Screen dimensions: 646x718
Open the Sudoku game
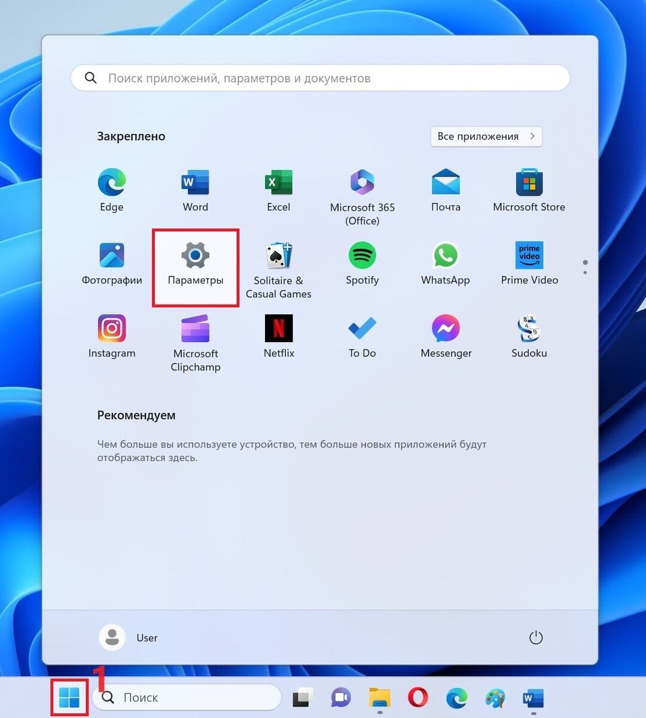click(529, 337)
